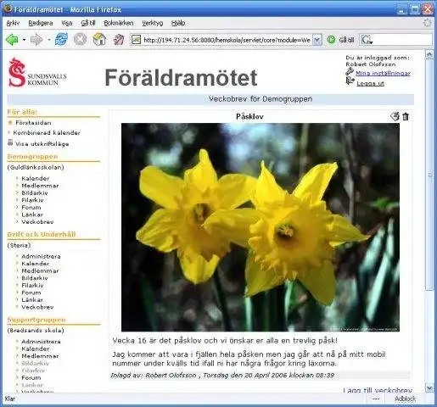
Task: Click the page scrollbar up arrow
Action: [429, 54]
